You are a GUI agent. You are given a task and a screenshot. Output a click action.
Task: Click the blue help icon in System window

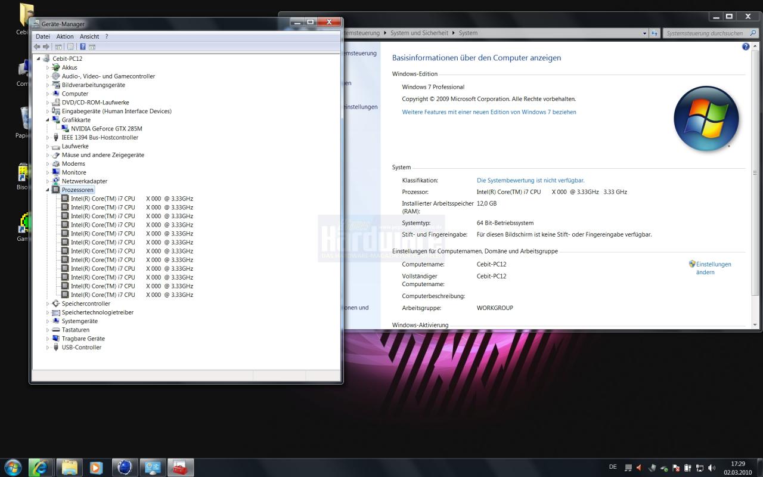point(746,47)
